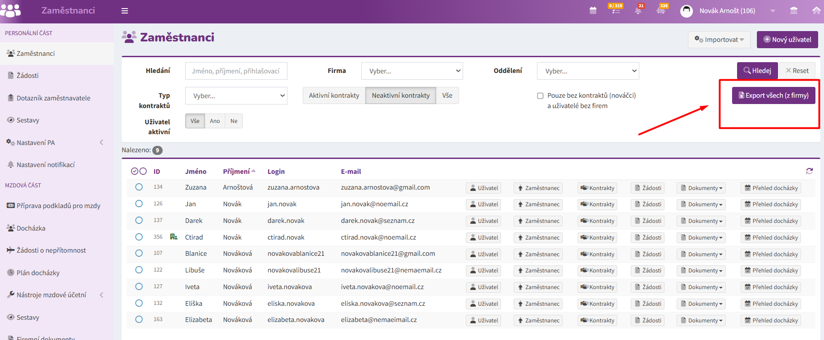The image size is (824, 340).
Task: Open Uživatel for Jan Novák
Action: coord(484,204)
